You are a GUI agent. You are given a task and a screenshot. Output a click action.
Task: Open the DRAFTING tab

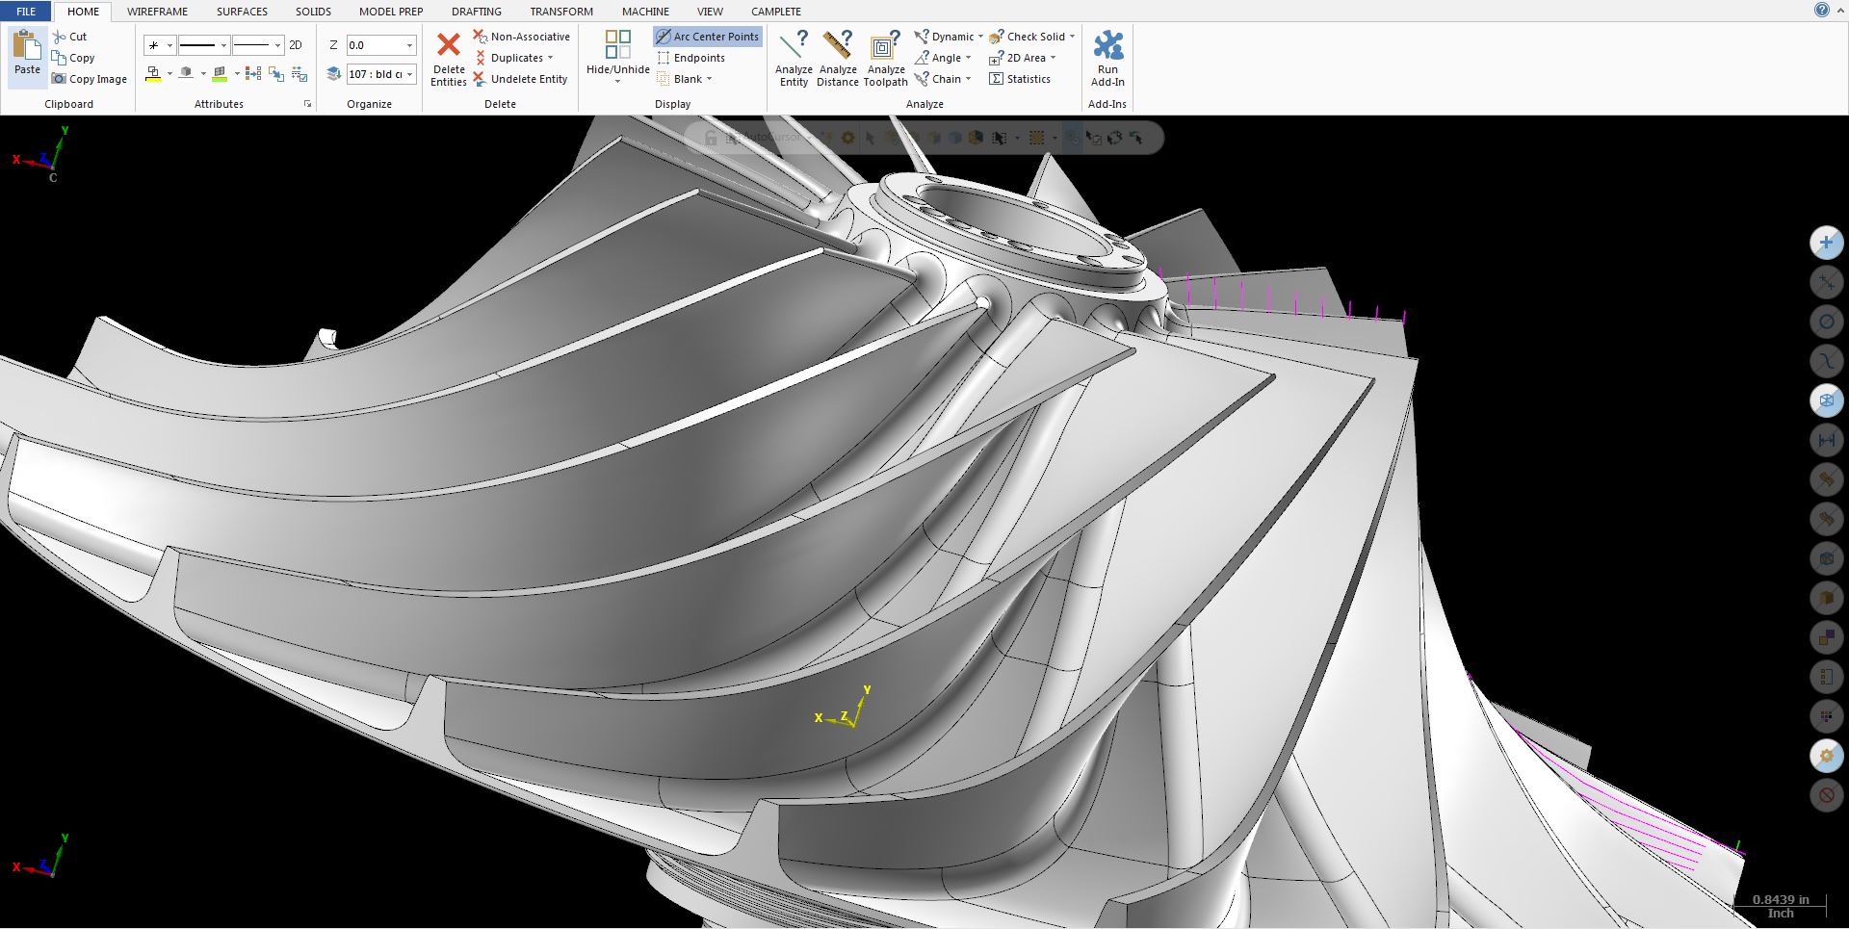476,12
